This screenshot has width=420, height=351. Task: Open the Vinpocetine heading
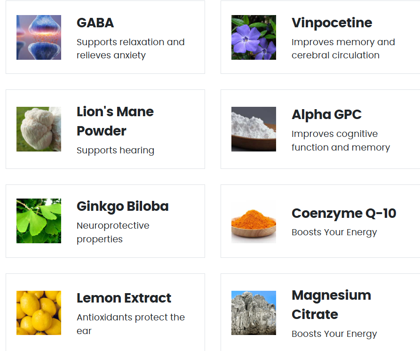(332, 23)
